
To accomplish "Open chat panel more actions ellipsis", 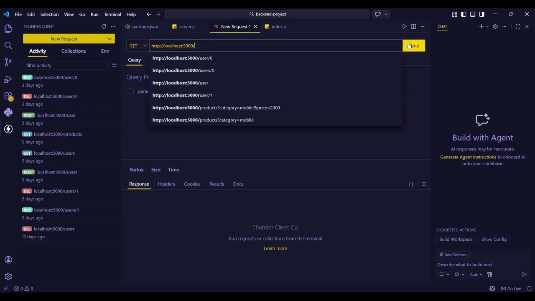I will click(504, 26).
